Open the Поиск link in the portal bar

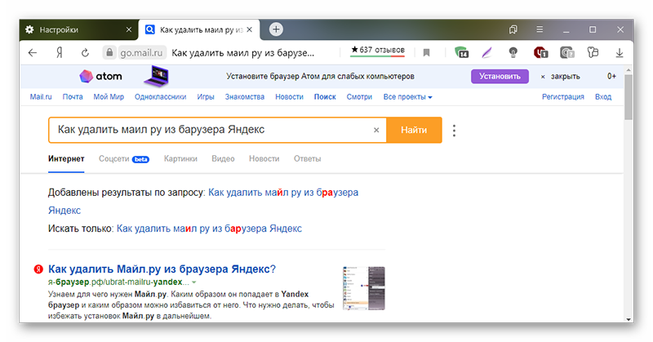(325, 96)
